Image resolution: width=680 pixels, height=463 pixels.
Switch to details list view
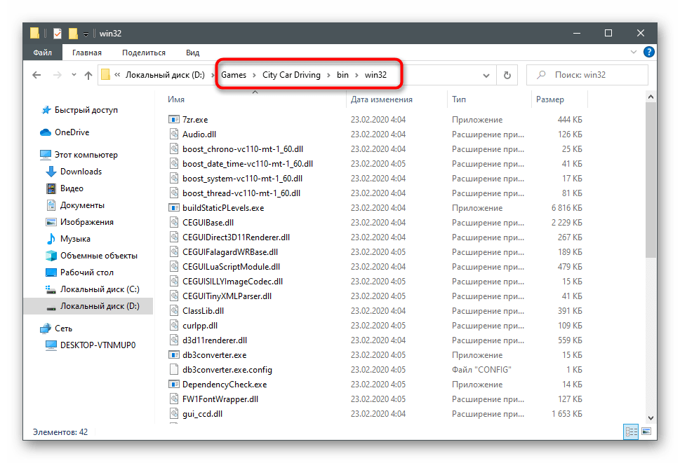tap(631, 432)
